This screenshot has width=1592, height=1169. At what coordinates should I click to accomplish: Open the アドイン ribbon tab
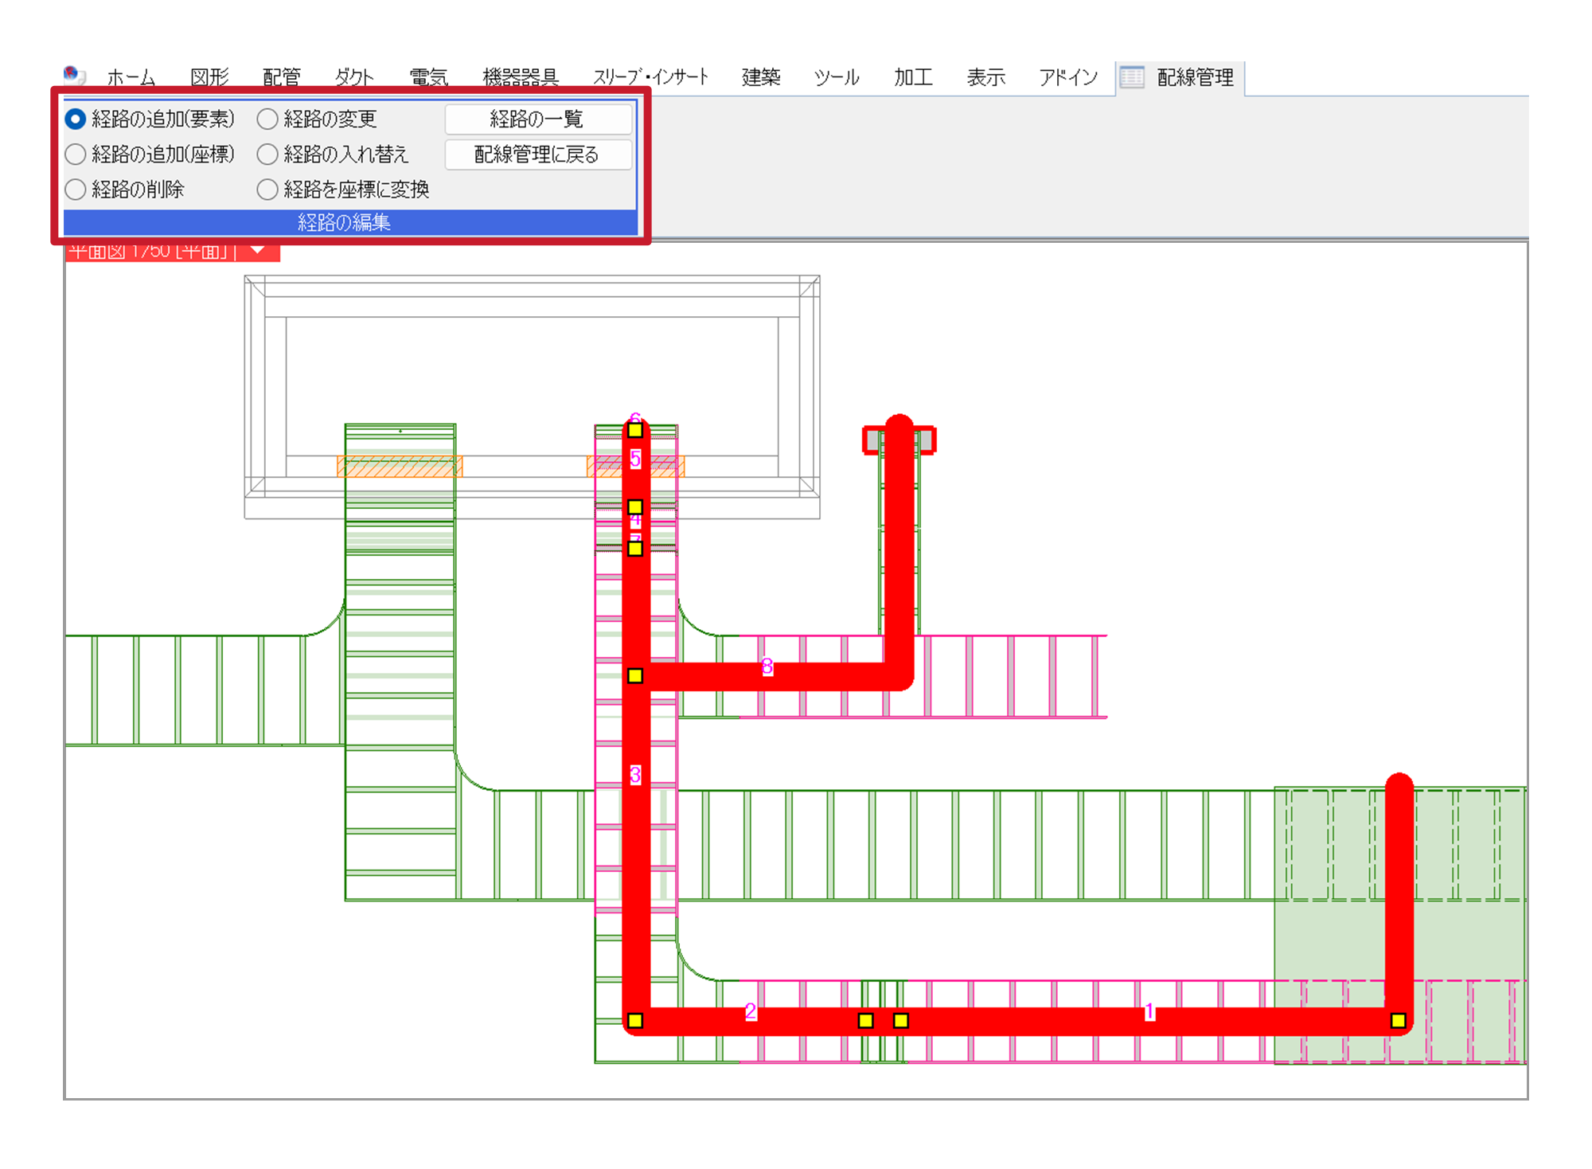tap(1067, 77)
